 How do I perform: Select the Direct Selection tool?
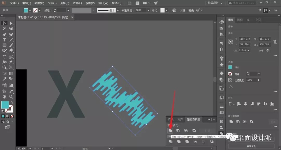click(x=11, y=23)
